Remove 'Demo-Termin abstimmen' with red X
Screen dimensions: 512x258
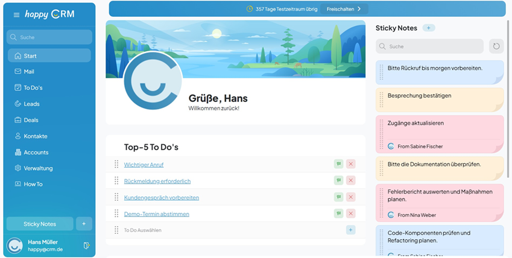[x=351, y=213]
